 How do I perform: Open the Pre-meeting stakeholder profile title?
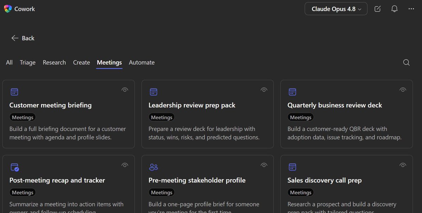(197, 180)
